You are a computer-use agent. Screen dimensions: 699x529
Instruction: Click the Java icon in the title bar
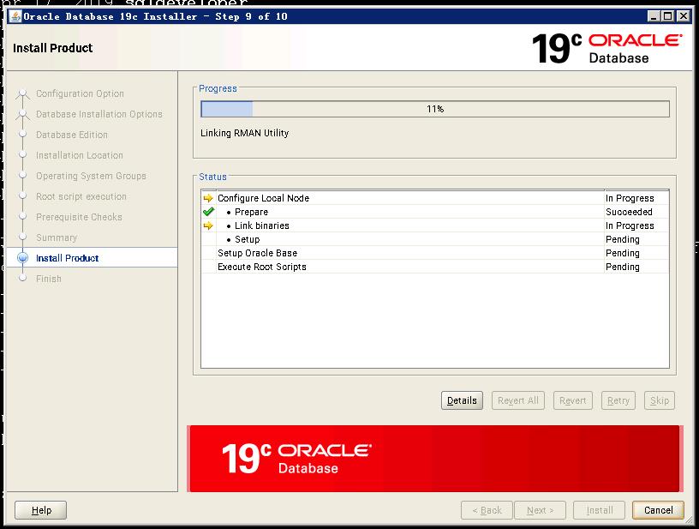[15, 16]
